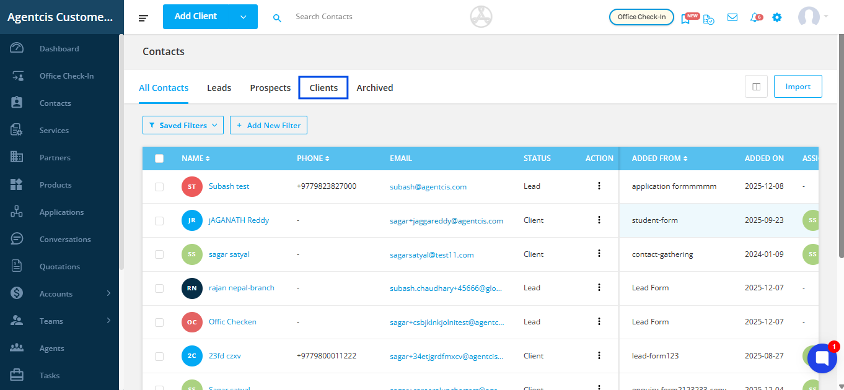Open the Subash test contact link
This screenshot has width=844, height=390.
(229, 186)
